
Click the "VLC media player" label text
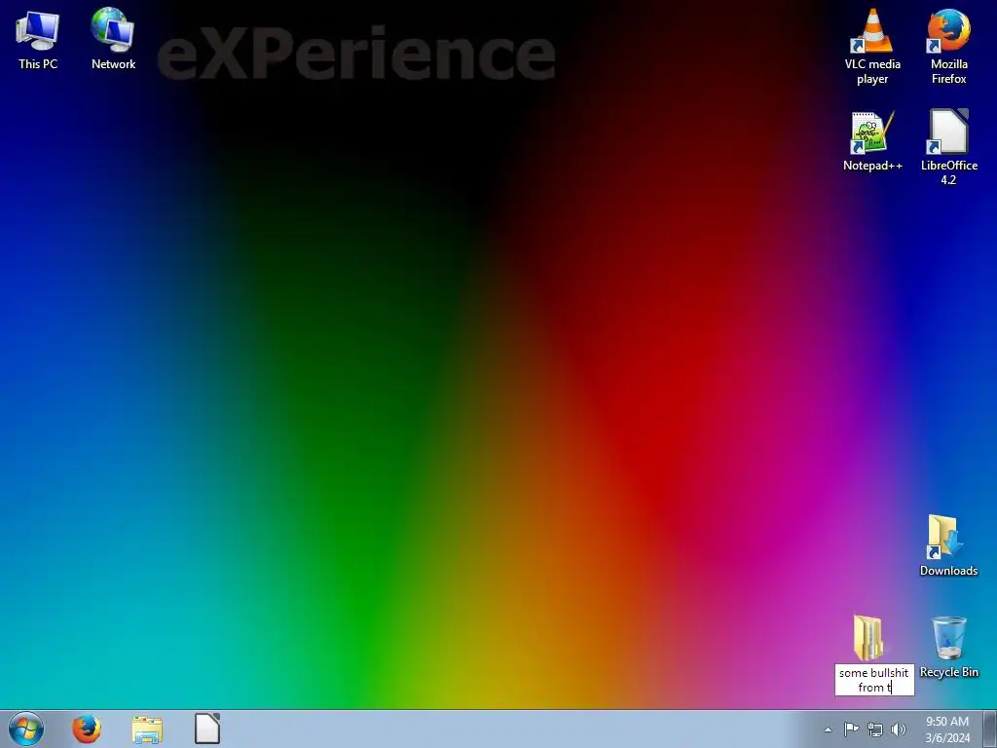[872, 71]
